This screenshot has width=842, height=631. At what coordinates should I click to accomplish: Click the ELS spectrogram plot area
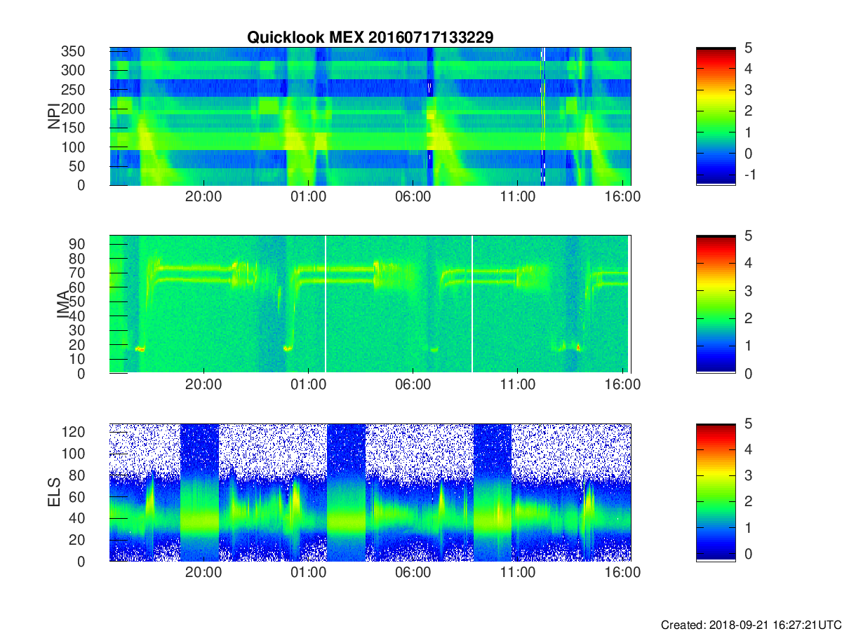click(370, 492)
